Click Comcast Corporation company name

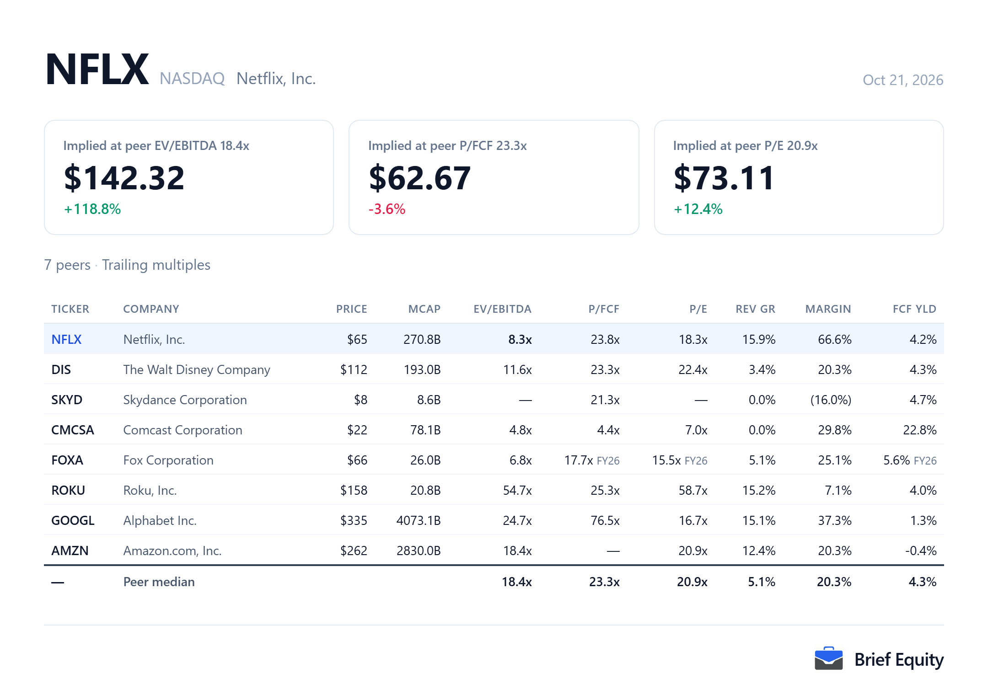[183, 430]
